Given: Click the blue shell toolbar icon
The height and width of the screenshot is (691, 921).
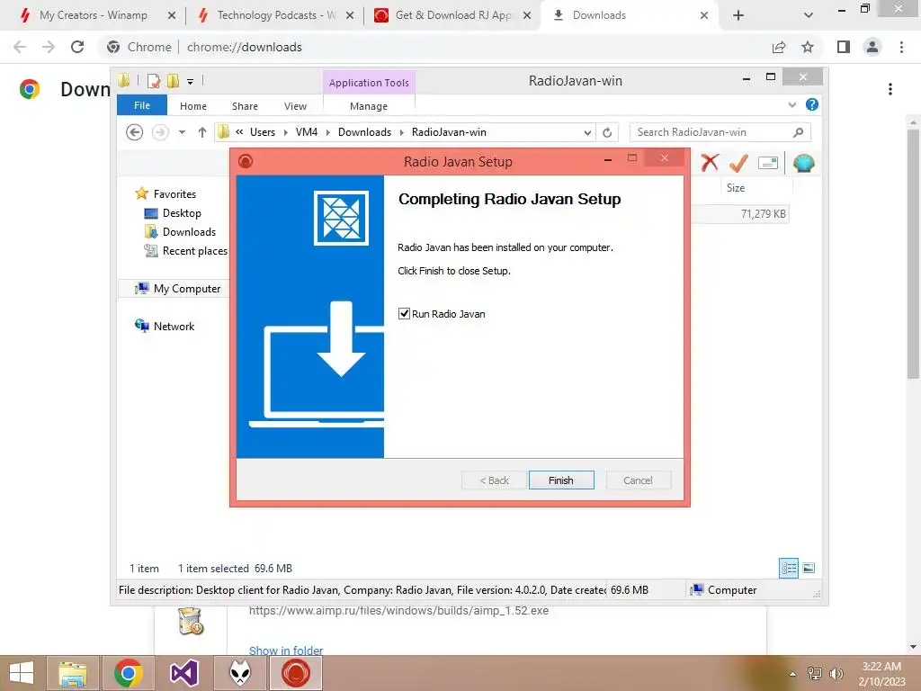Looking at the screenshot, I should 803,163.
